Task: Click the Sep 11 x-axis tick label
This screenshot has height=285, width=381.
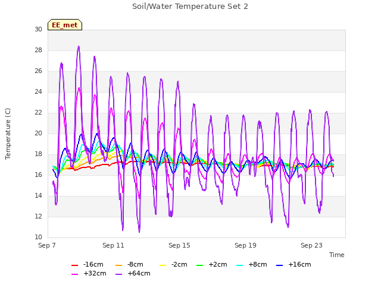Action: (113, 245)
